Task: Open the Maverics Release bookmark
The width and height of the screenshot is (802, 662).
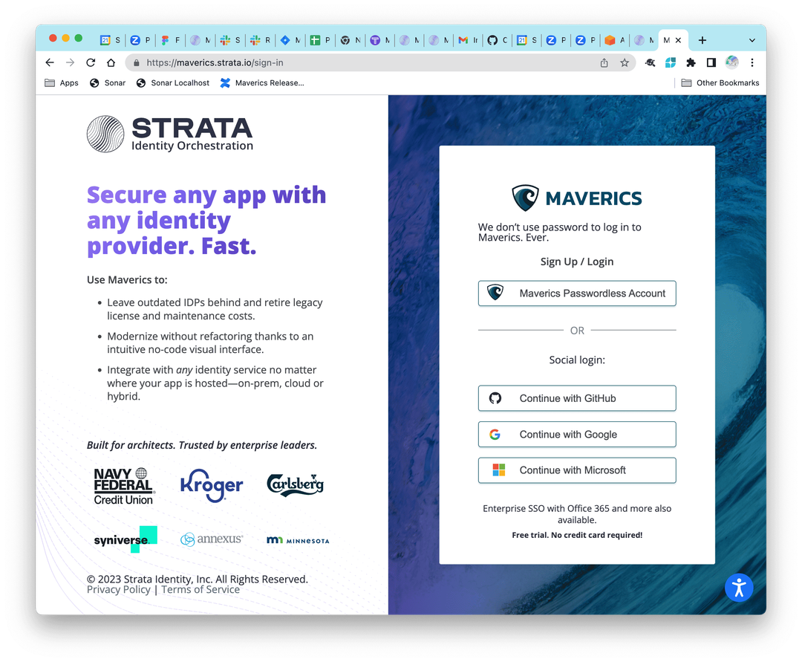Action: click(x=262, y=83)
